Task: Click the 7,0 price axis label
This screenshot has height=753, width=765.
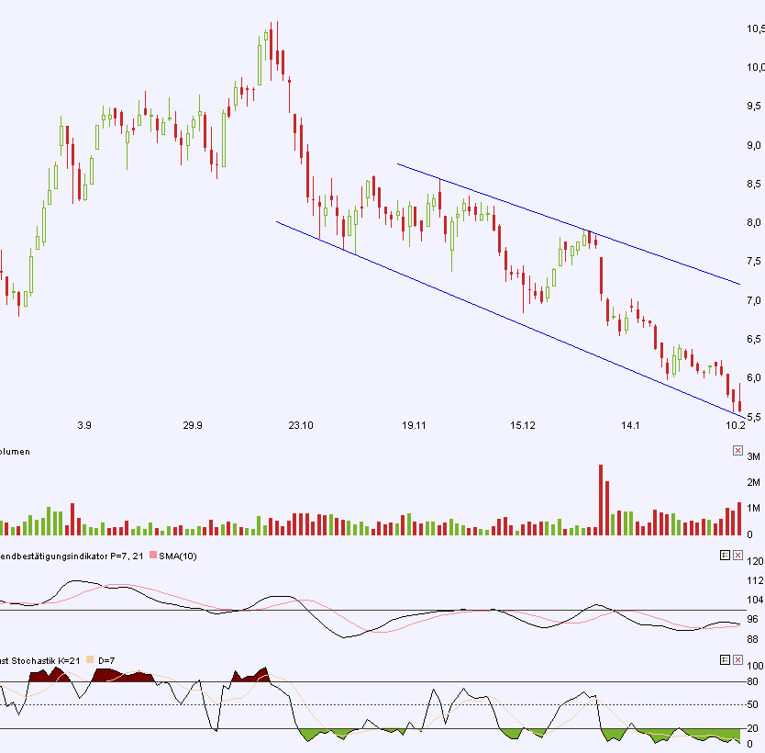Action: [754, 300]
